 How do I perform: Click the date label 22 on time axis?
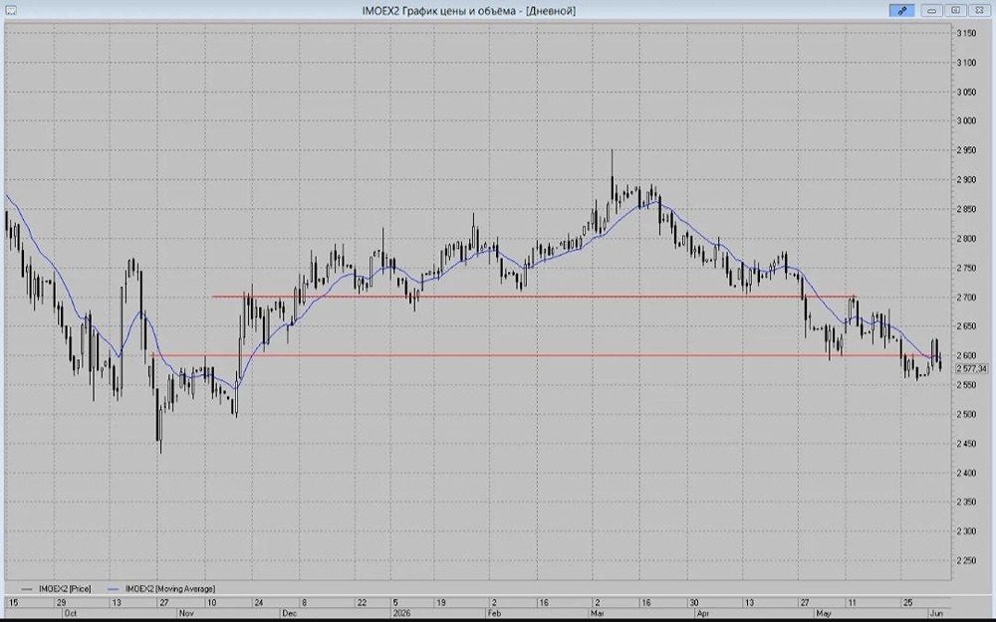tap(362, 602)
